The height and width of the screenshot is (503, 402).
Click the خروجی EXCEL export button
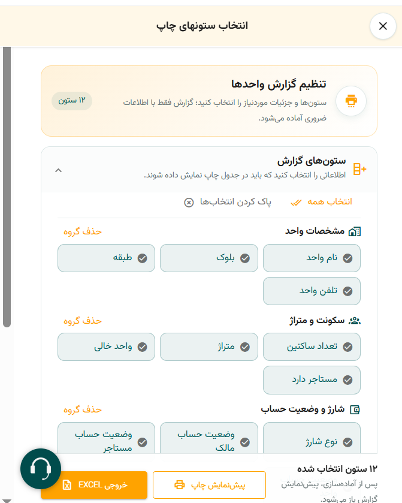pyautogui.click(x=94, y=485)
